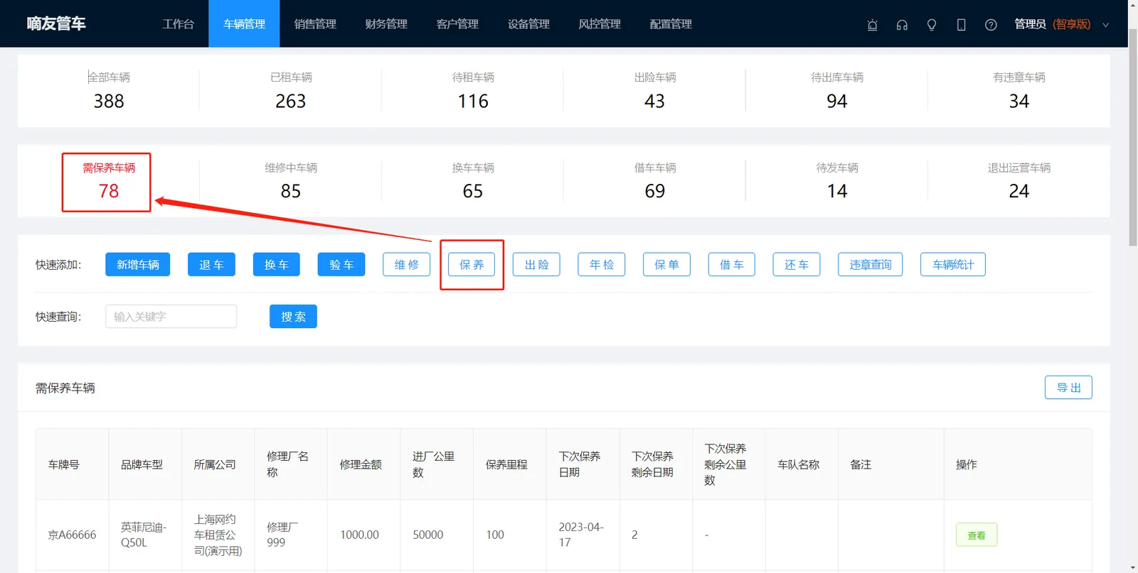Screen dimensions: 1138x573
Task: Click the 保养 button
Action: point(472,265)
